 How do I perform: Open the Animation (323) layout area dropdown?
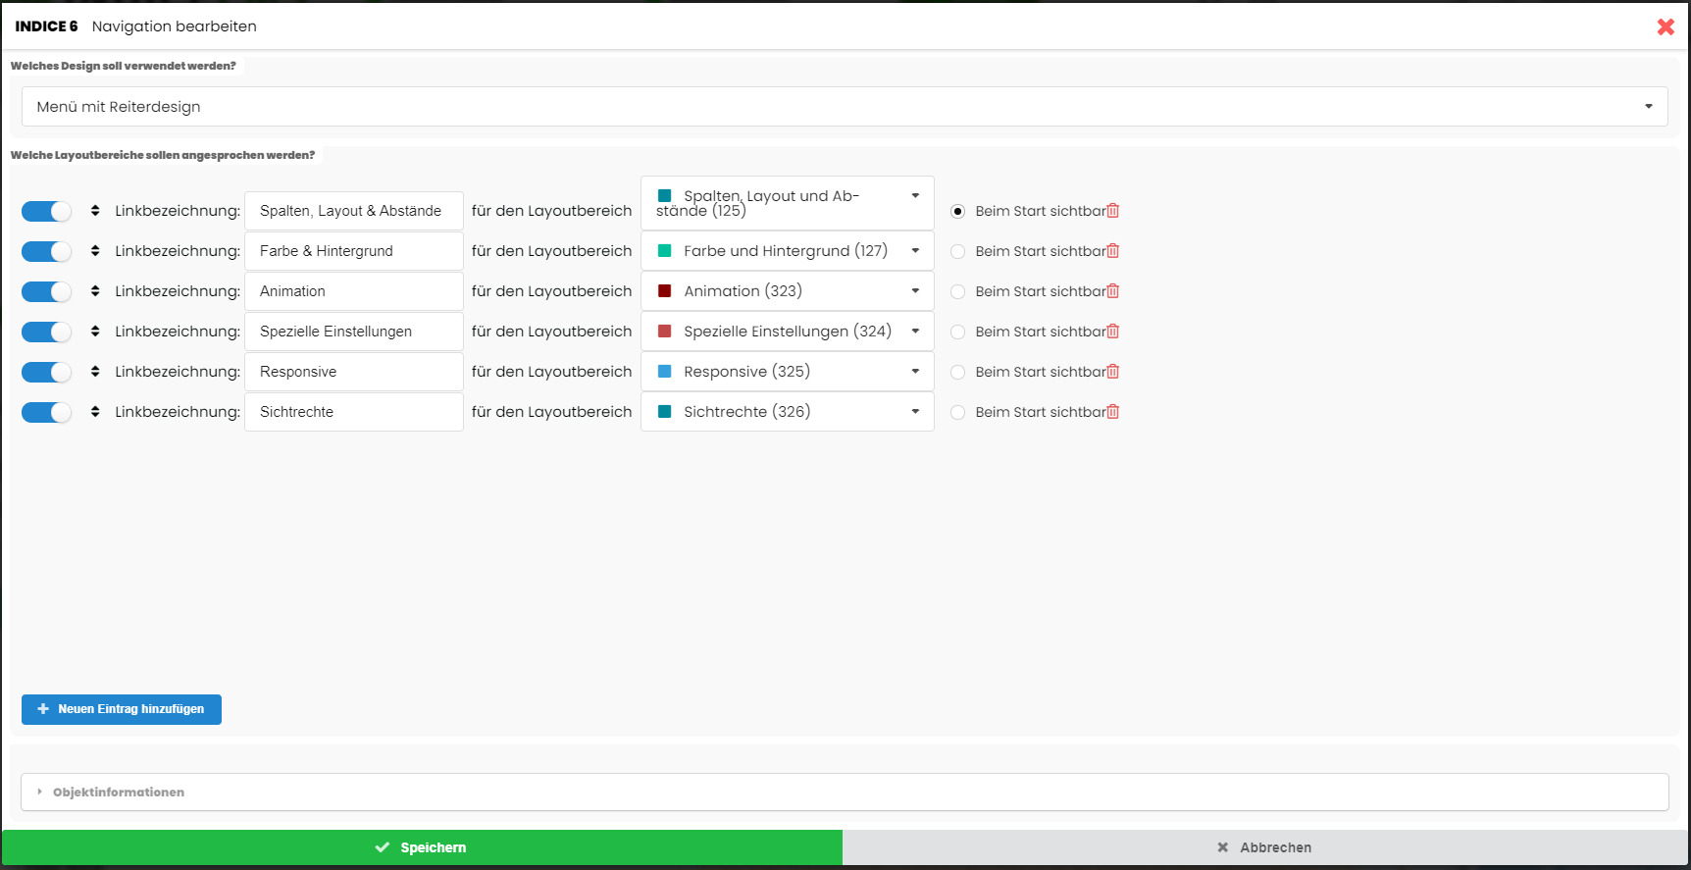pos(787,291)
